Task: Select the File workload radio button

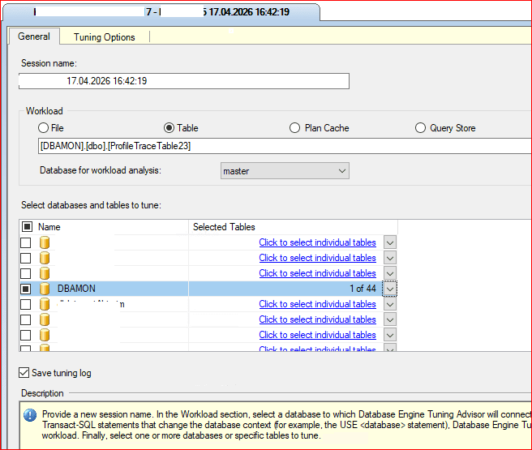Action: pos(43,128)
